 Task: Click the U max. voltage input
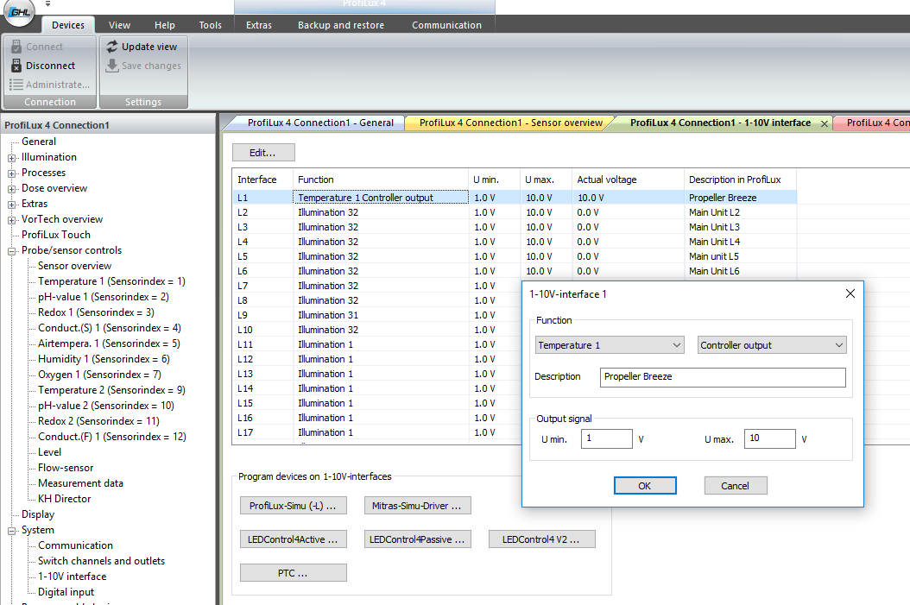pyautogui.click(x=769, y=438)
